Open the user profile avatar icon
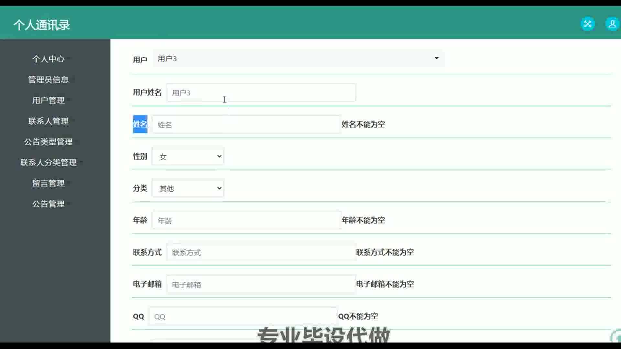 point(612,24)
